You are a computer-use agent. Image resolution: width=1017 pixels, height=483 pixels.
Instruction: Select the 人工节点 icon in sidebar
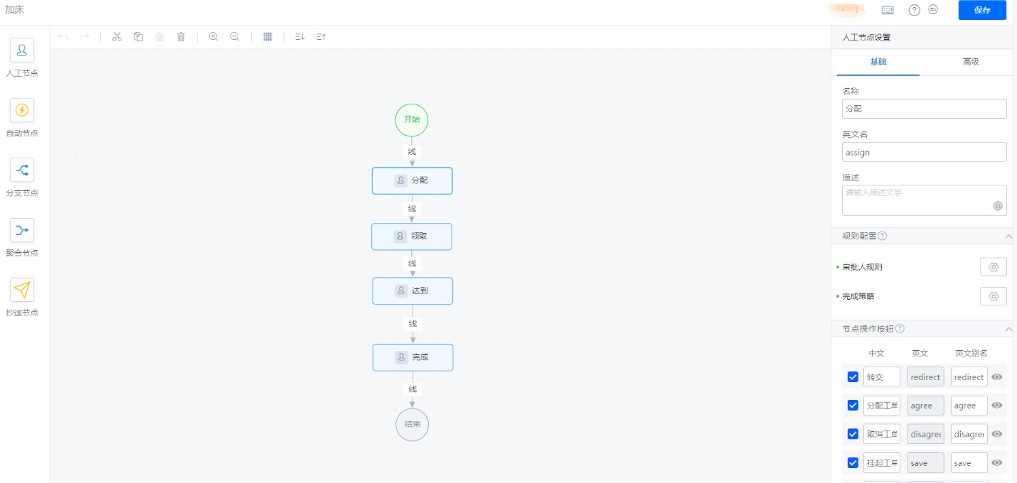pos(21,50)
